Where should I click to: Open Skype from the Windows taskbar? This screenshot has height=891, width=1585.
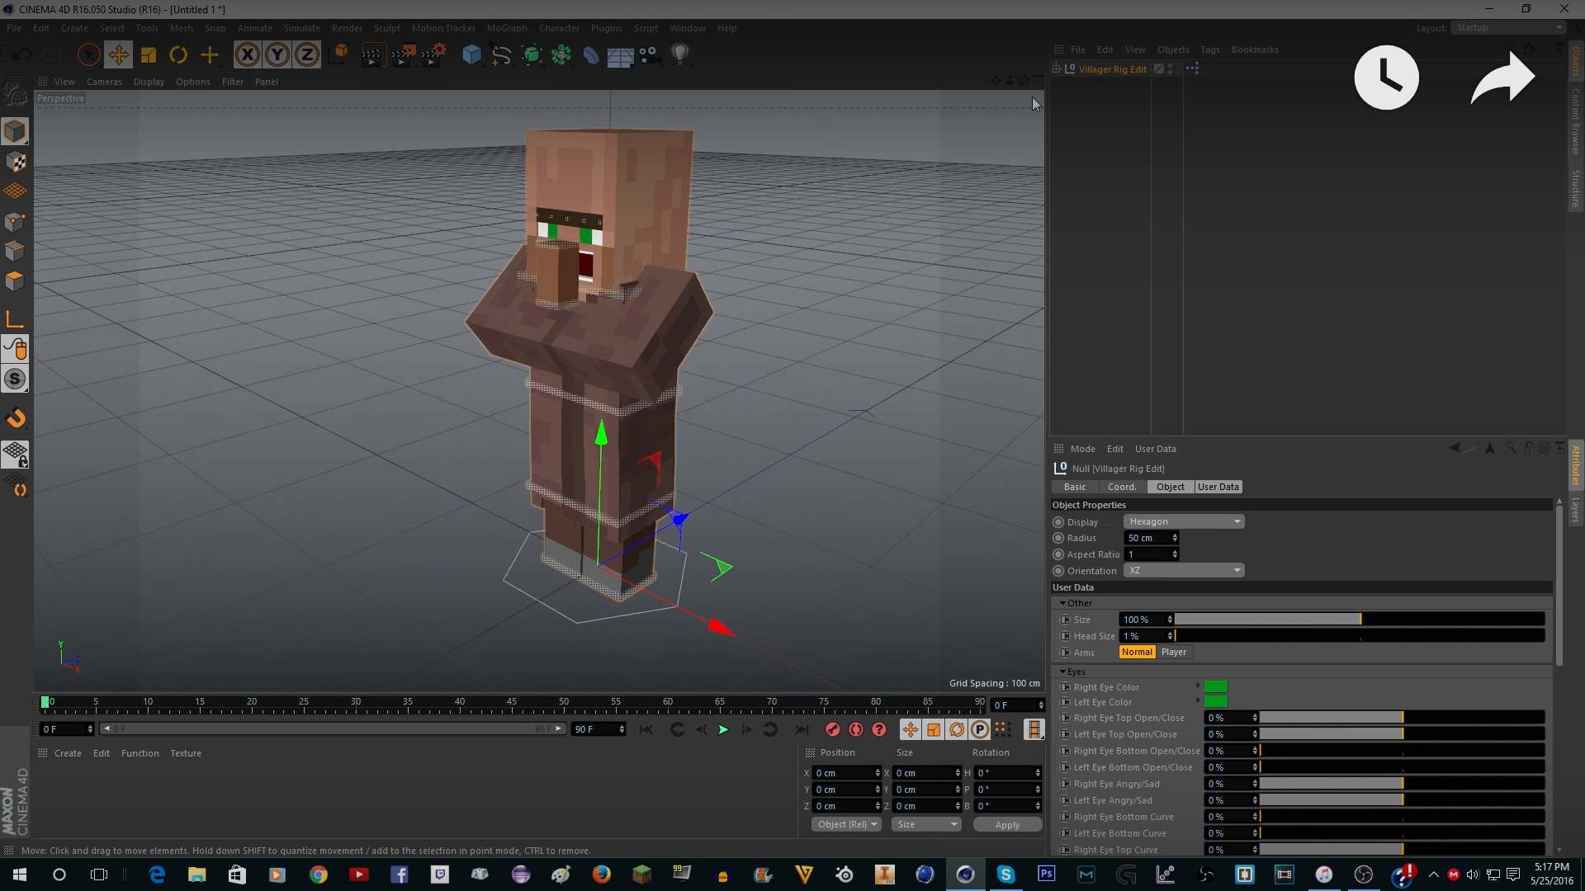(x=1005, y=874)
